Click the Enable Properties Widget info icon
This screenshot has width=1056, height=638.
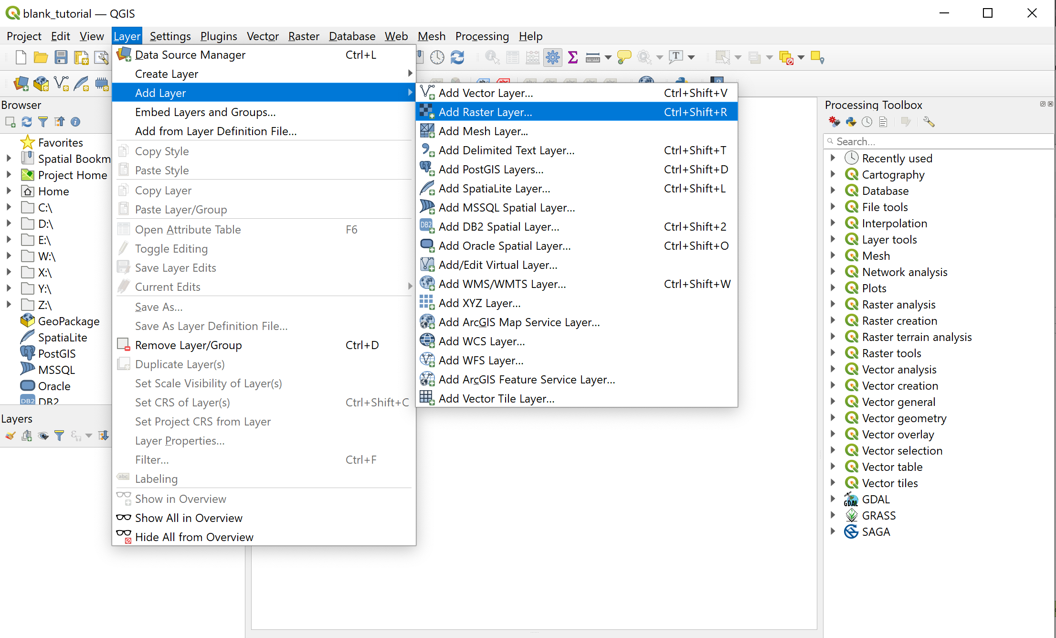tap(75, 122)
